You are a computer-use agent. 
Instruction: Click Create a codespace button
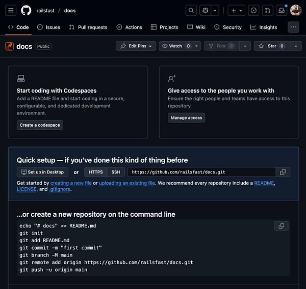pyautogui.click(x=40, y=125)
